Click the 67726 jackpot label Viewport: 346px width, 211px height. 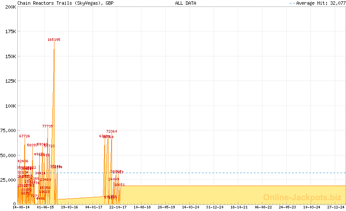pos(25,136)
